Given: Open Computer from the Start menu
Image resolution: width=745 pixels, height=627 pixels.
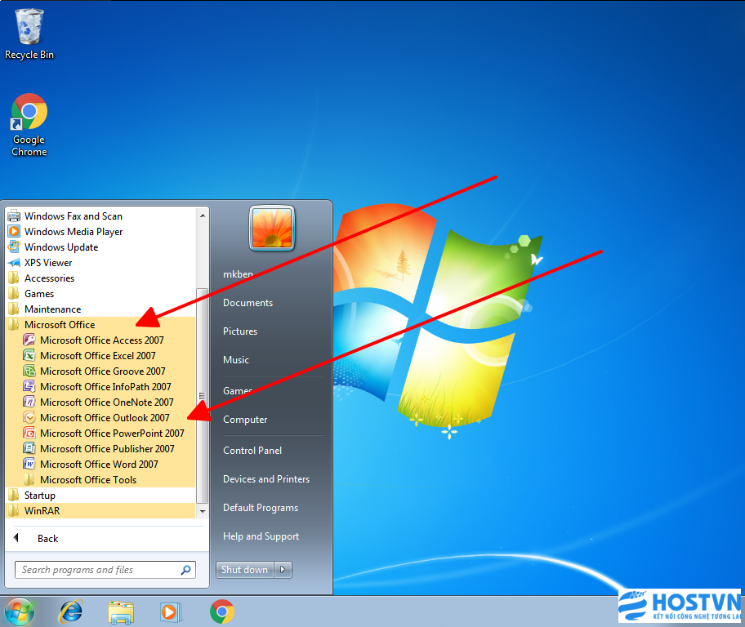Looking at the screenshot, I should click(245, 420).
